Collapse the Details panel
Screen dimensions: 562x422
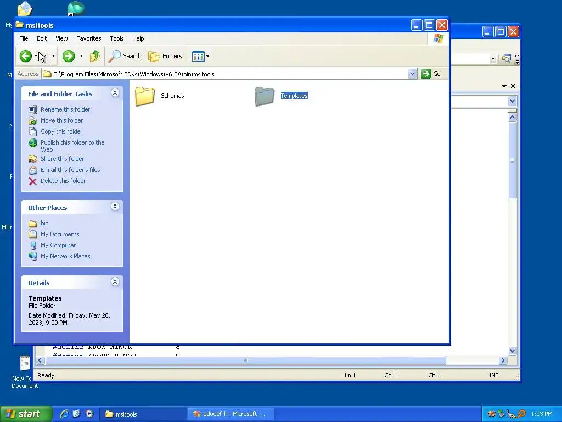pos(115,282)
